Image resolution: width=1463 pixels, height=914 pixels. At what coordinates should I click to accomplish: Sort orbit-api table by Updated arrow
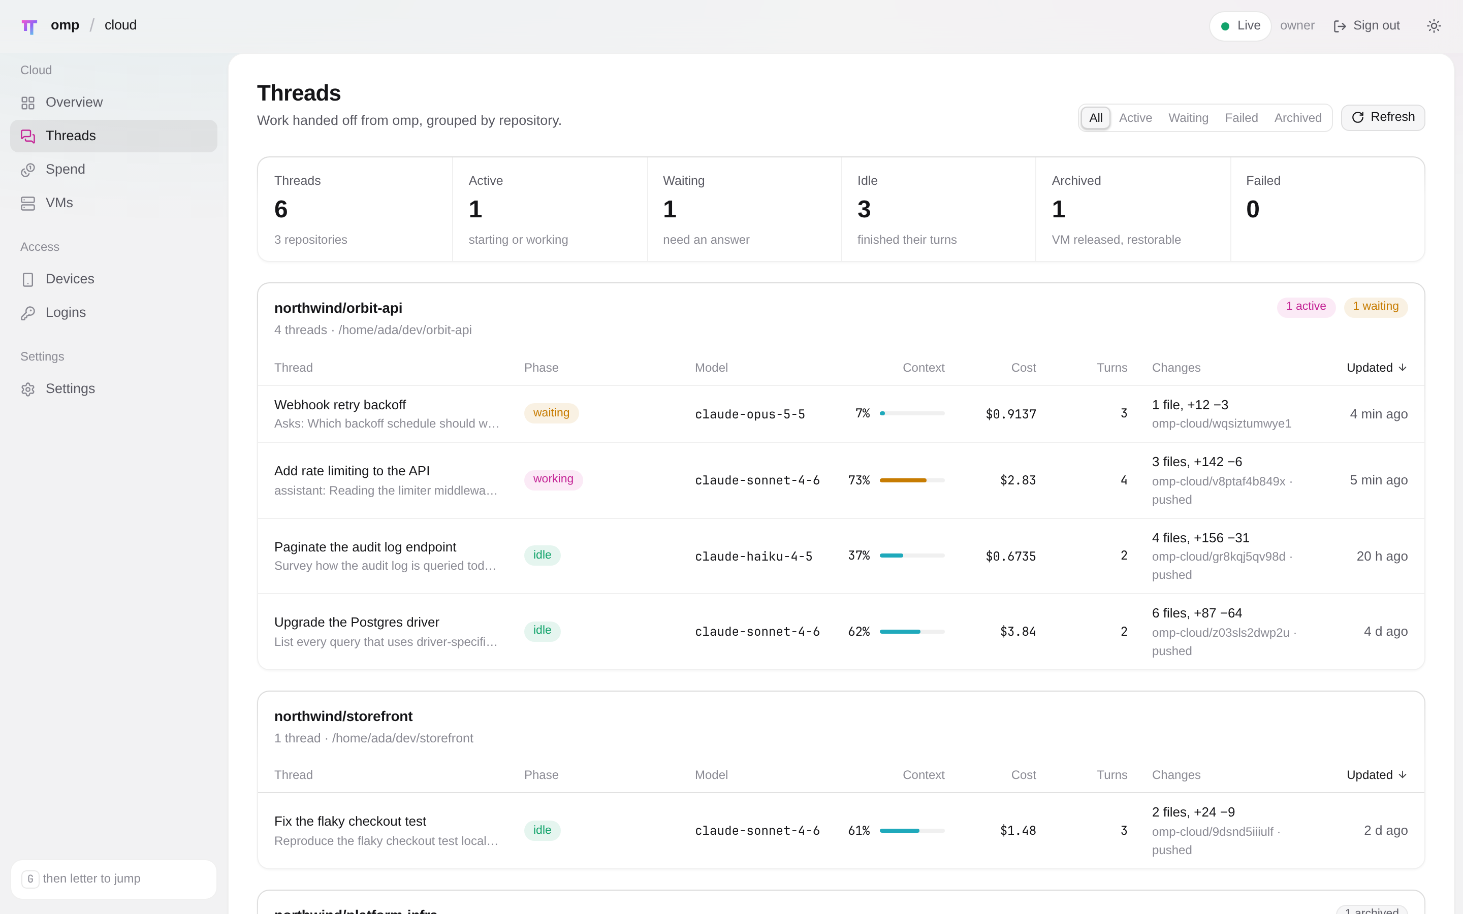click(1403, 368)
